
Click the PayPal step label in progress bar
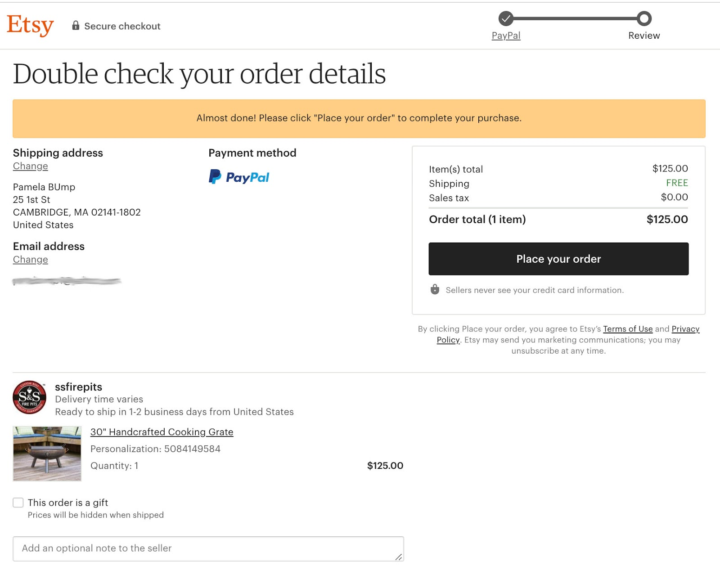506,36
